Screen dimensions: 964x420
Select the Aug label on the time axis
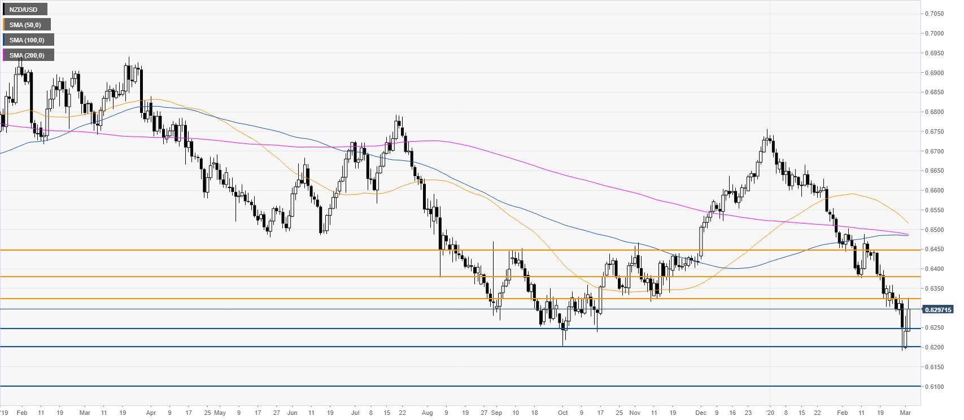pyautogui.click(x=427, y=413)
